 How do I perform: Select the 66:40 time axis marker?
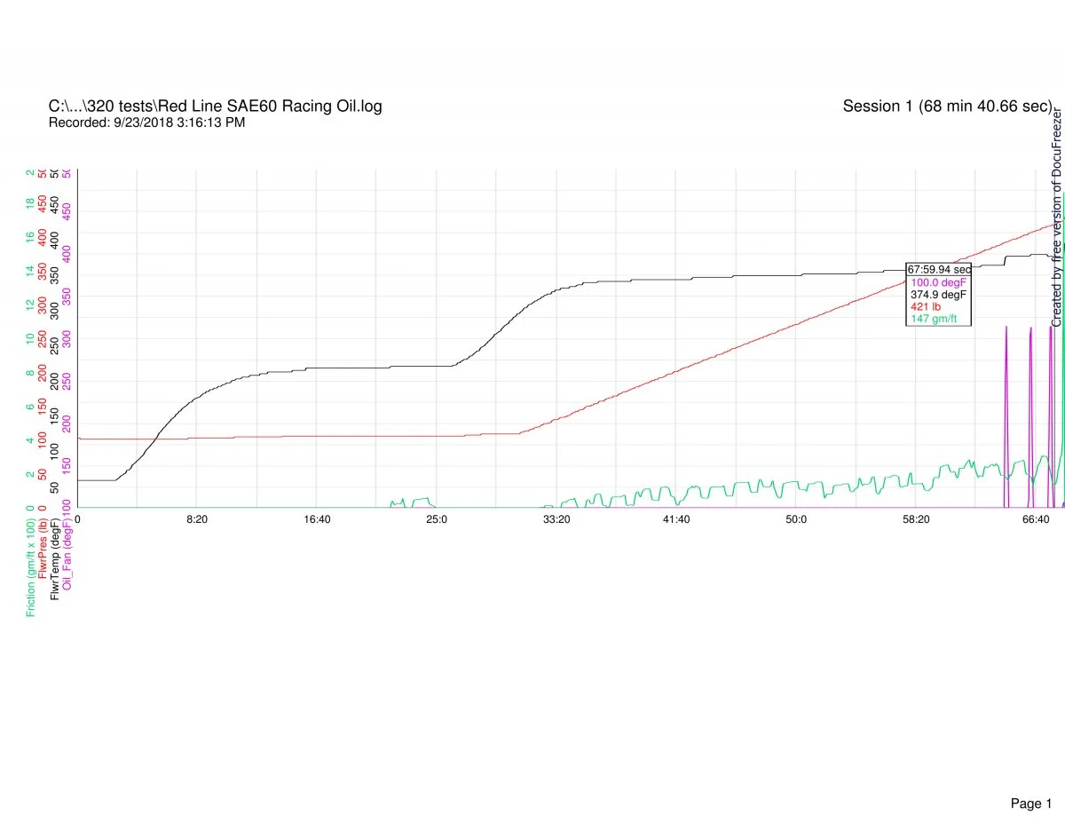1035,518
